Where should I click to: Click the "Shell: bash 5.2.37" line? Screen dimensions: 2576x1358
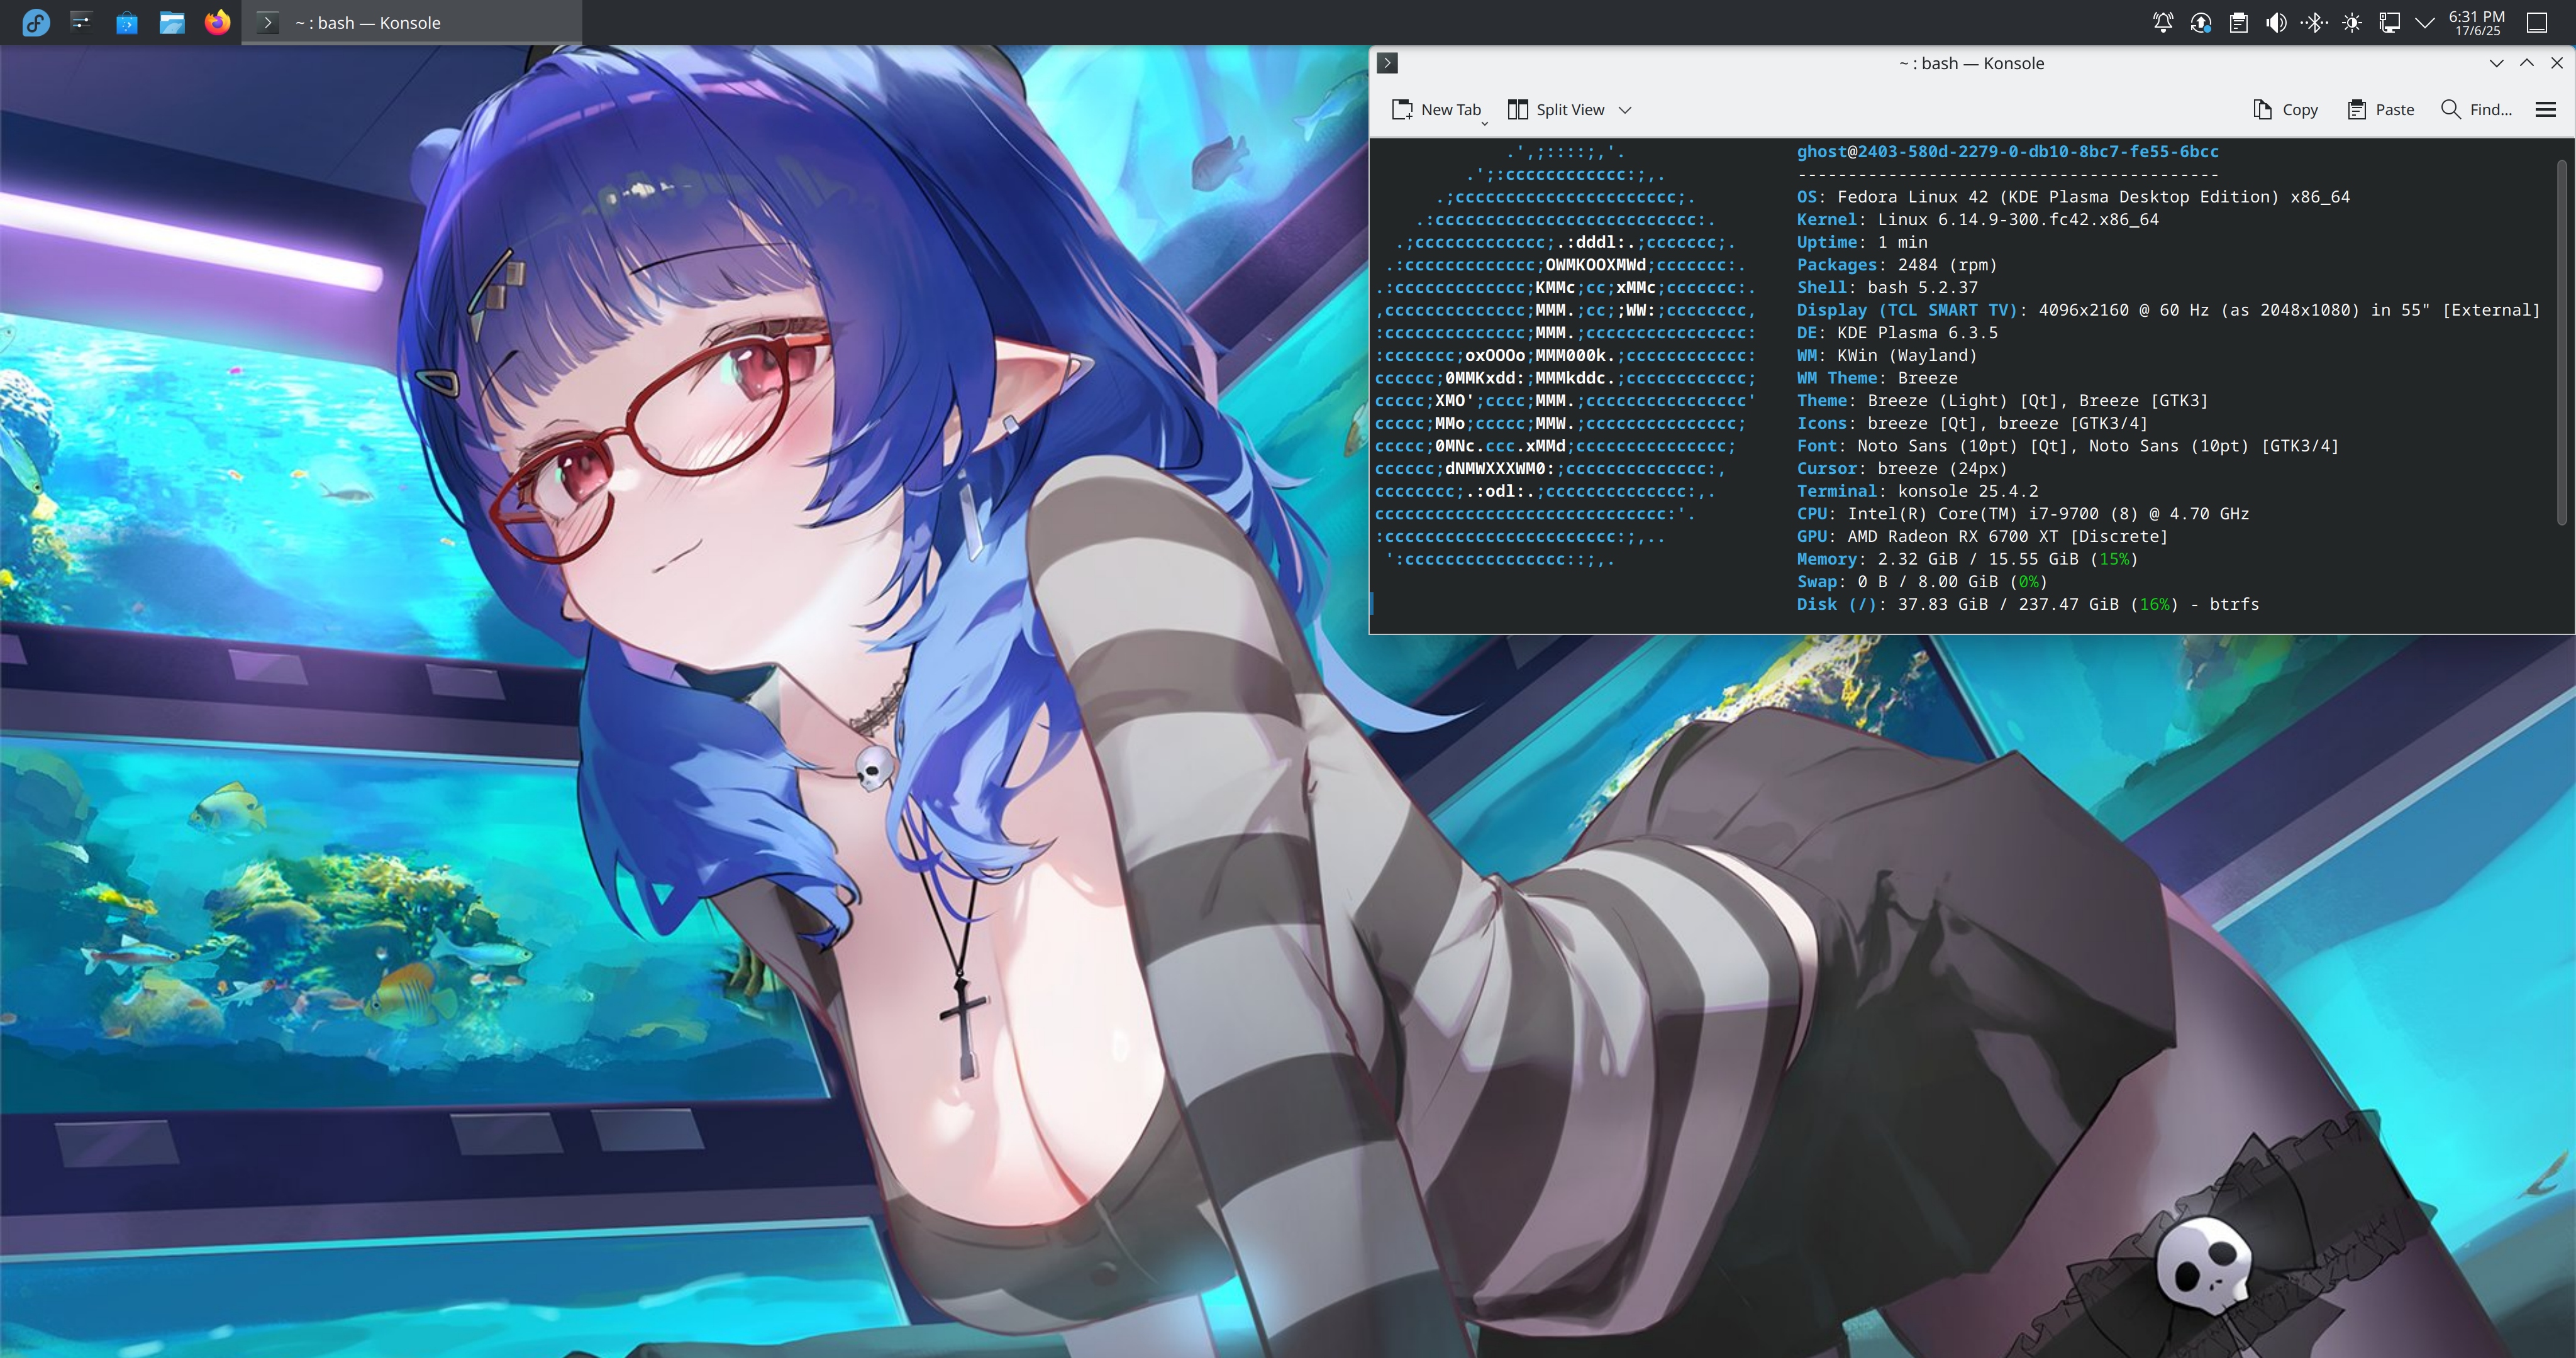[x=1888, y=288]
